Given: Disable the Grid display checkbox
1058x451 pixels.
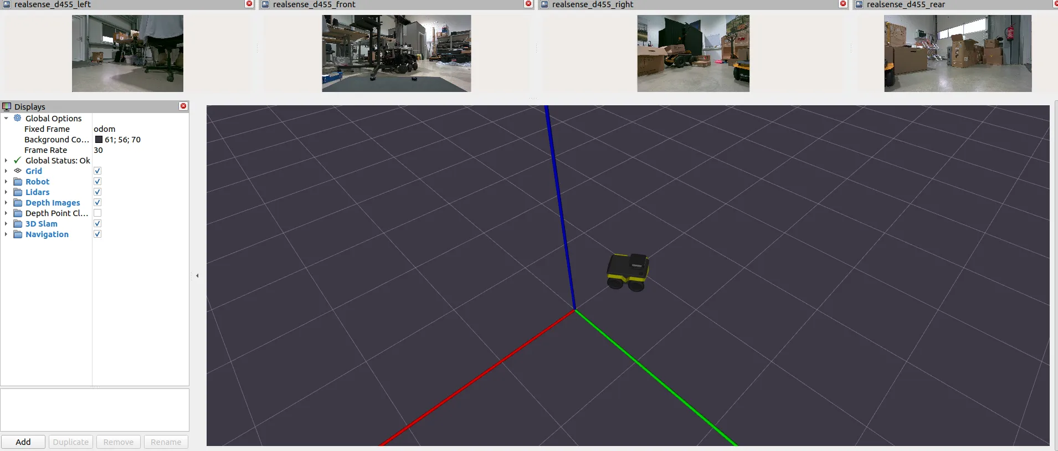Looking at the screenshot, I should click(x=97, y=171).
